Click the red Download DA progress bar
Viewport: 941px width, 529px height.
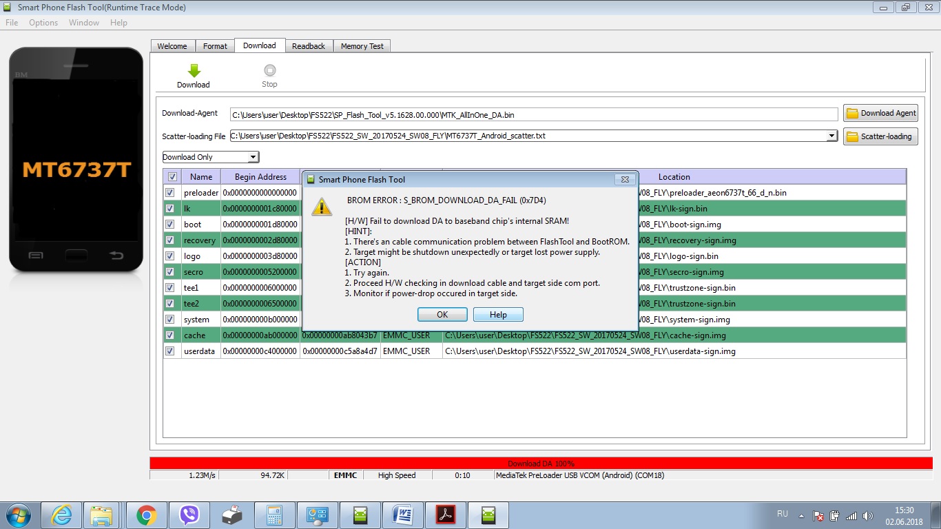point(541,464)
